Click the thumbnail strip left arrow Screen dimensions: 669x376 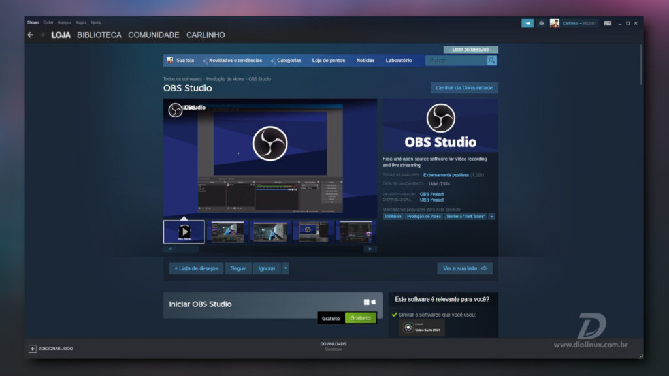point(170,249)
